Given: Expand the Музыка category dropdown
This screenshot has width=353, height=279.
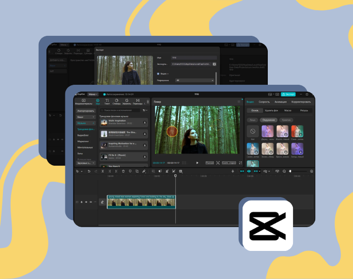Looking at the screenshot, I should 86,124.
